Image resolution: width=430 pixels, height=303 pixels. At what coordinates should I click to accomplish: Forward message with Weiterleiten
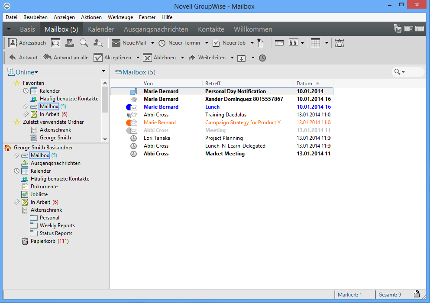(x=207, y=58)
